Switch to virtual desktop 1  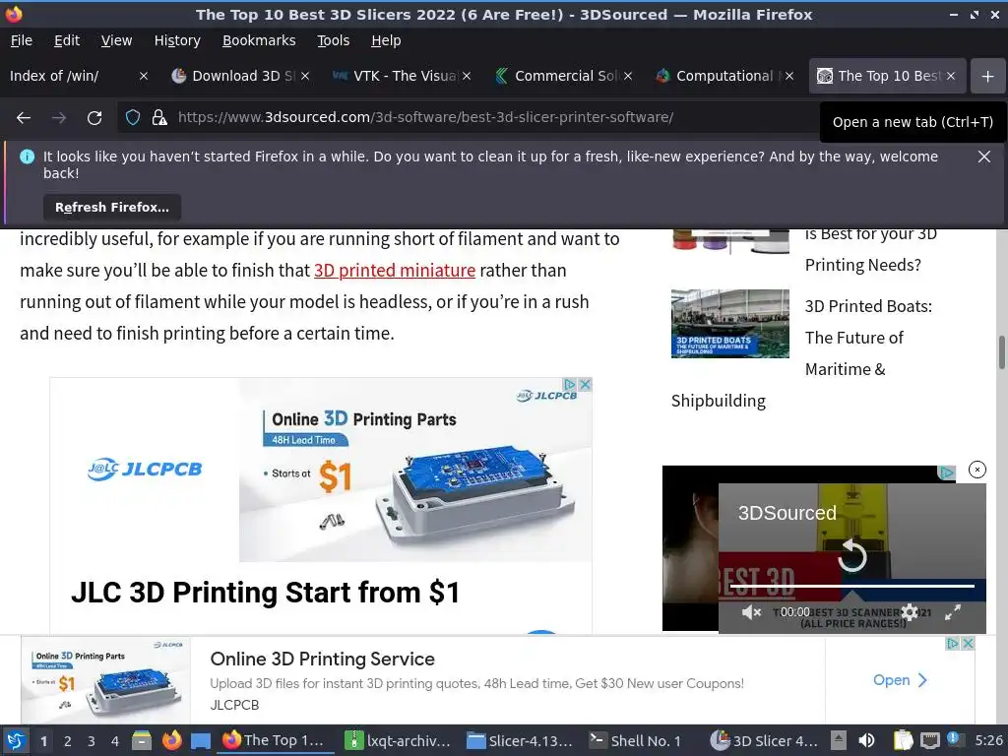[x=43, y=741]
